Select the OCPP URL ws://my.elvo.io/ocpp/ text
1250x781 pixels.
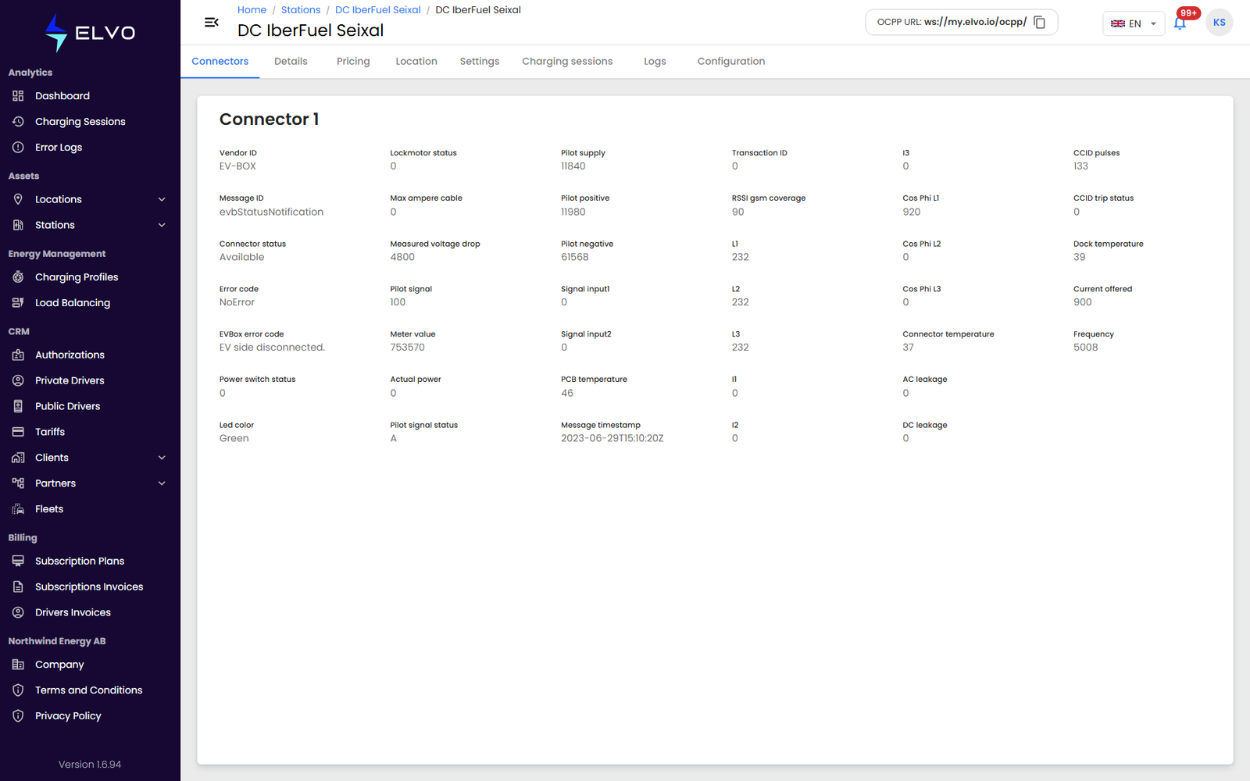pyautogui.click(x=975, y=22)
